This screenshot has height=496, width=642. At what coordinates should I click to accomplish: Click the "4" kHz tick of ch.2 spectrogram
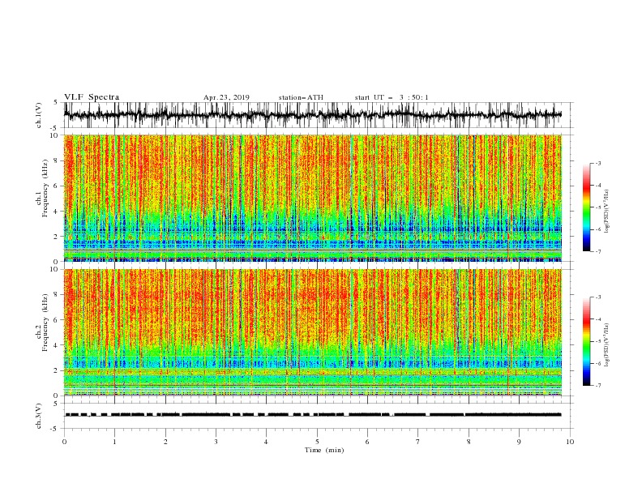pyautogui.click(x=56, y=345)
